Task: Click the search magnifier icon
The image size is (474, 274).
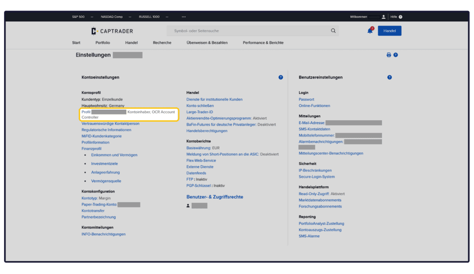Action: tap(333, 31)
